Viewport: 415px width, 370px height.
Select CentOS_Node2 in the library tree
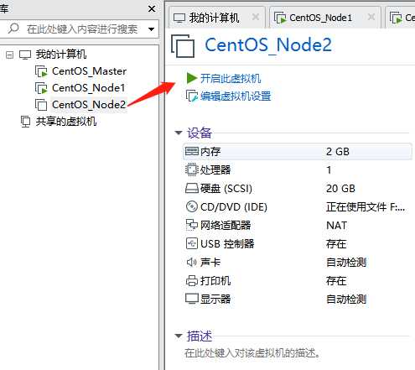pos(89,105)
